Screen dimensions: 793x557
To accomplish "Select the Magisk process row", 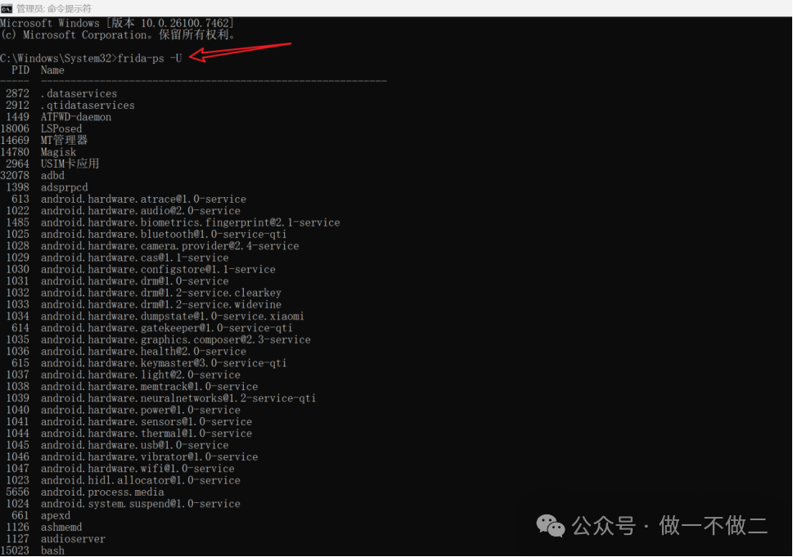I will click(38, 151).
